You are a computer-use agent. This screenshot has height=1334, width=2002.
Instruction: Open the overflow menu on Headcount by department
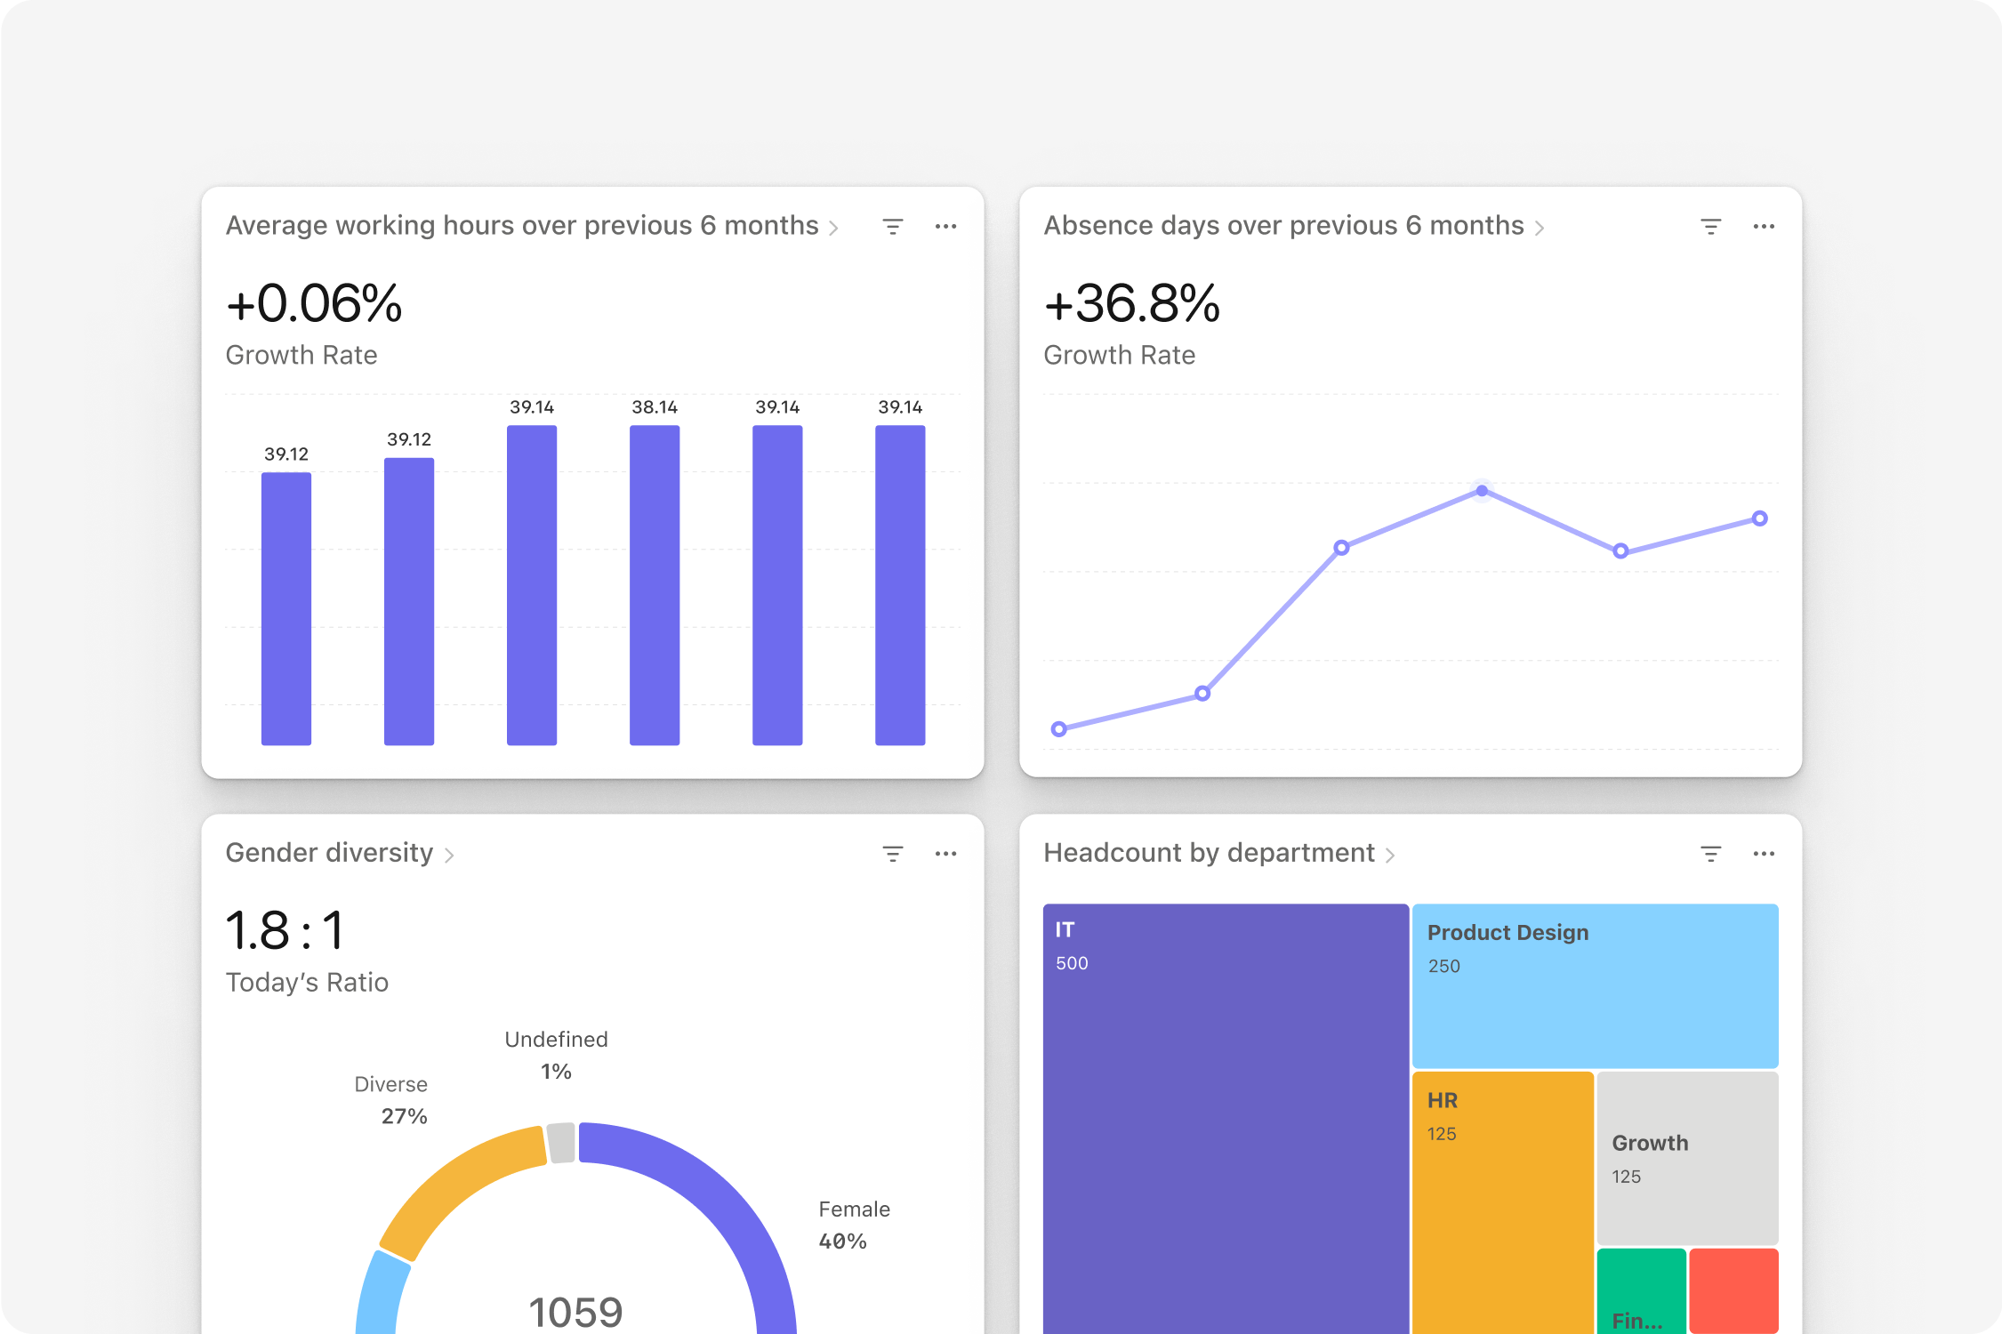(x=1764, y=852)
